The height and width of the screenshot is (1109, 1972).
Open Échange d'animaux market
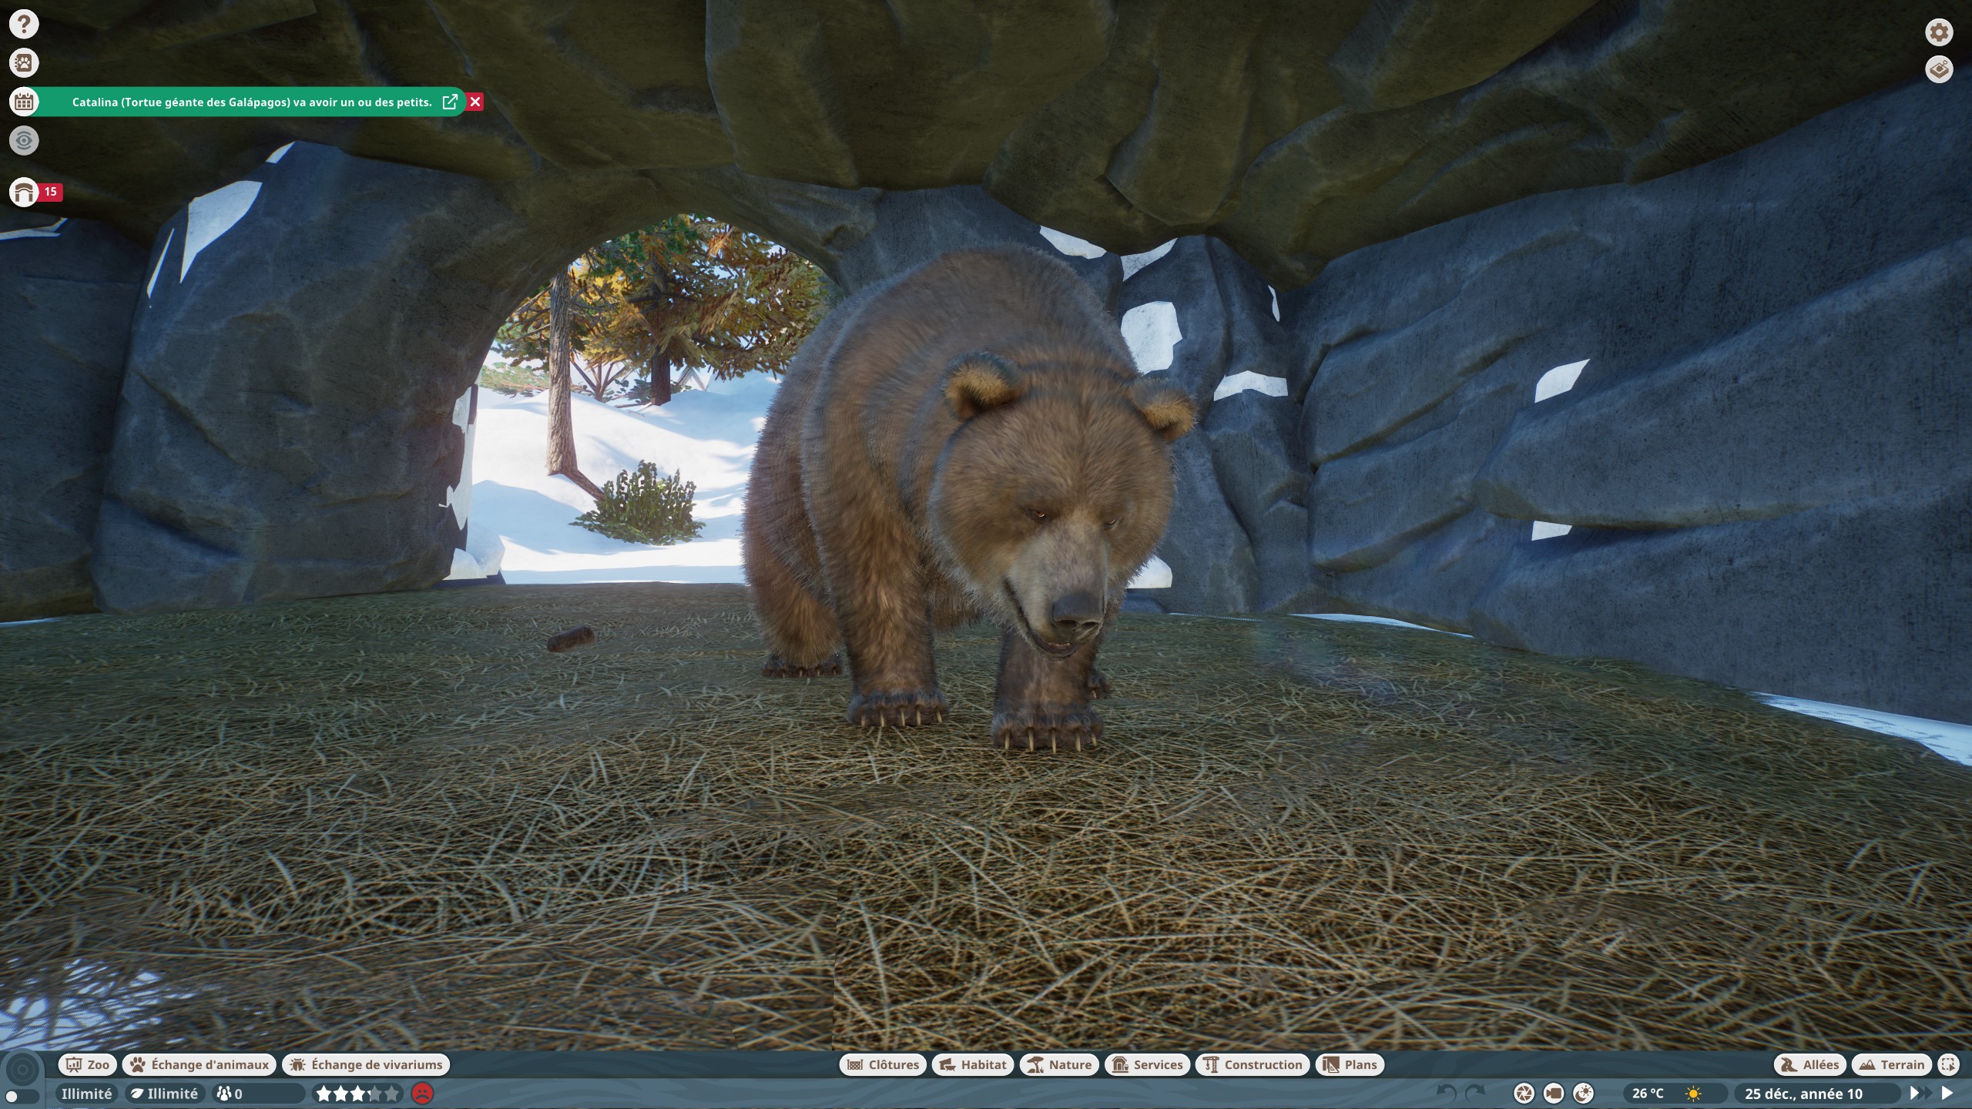point(200,1064)
